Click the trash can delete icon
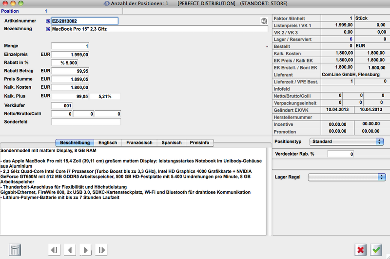 coord(16,250)
